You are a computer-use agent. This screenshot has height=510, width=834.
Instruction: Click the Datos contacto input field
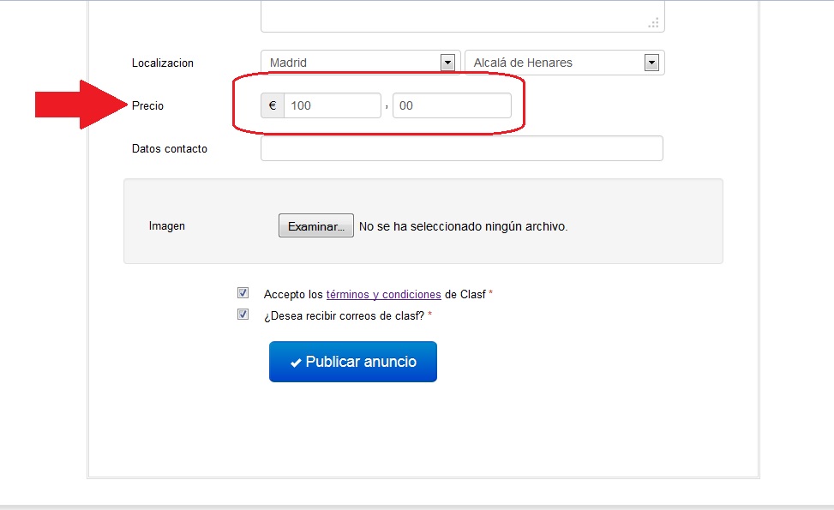(462, 148)
